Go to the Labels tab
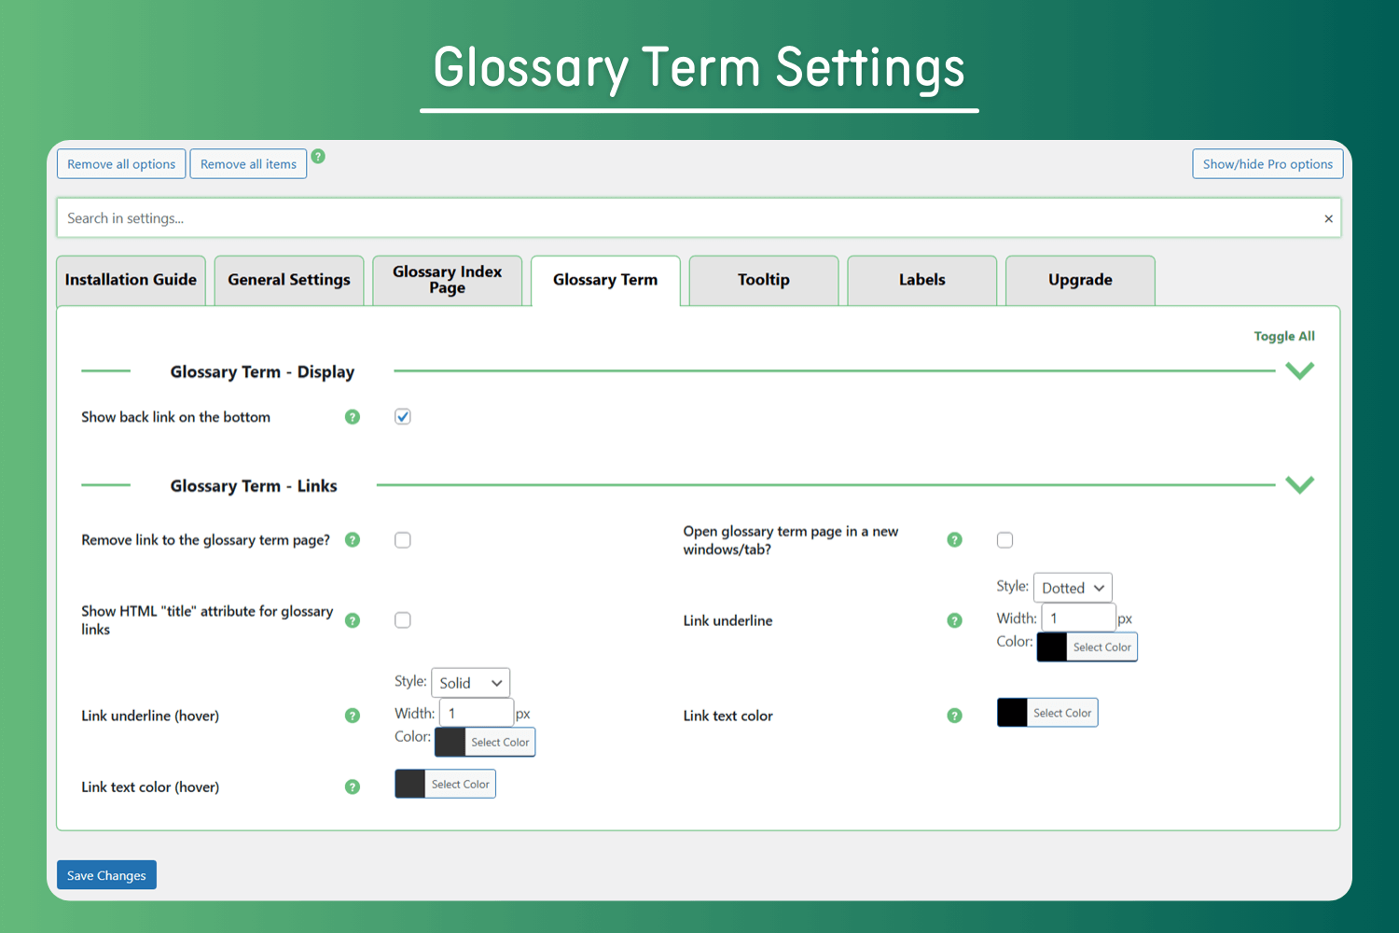1399x933 pixels. tap(922, 280)
